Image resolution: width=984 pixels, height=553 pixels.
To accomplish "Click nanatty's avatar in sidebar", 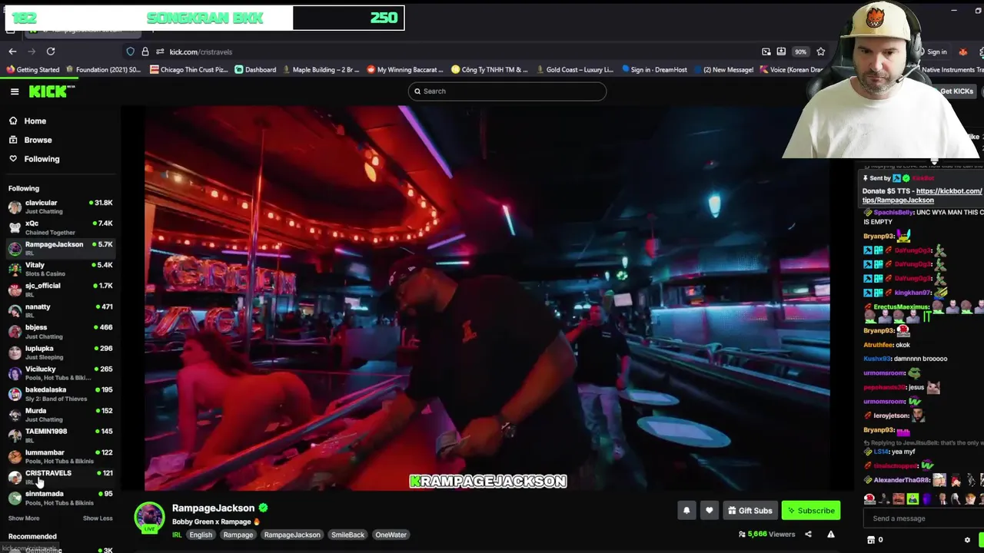I will point(15,310).
